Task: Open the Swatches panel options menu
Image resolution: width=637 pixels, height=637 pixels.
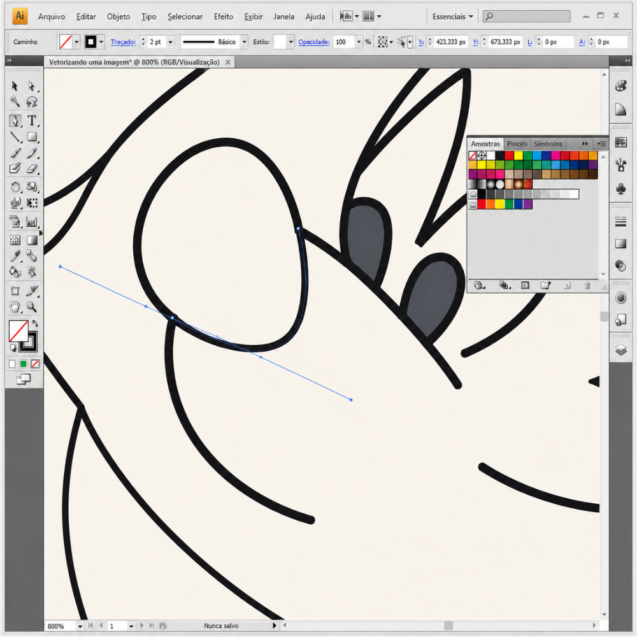Action: coord(602,144)
